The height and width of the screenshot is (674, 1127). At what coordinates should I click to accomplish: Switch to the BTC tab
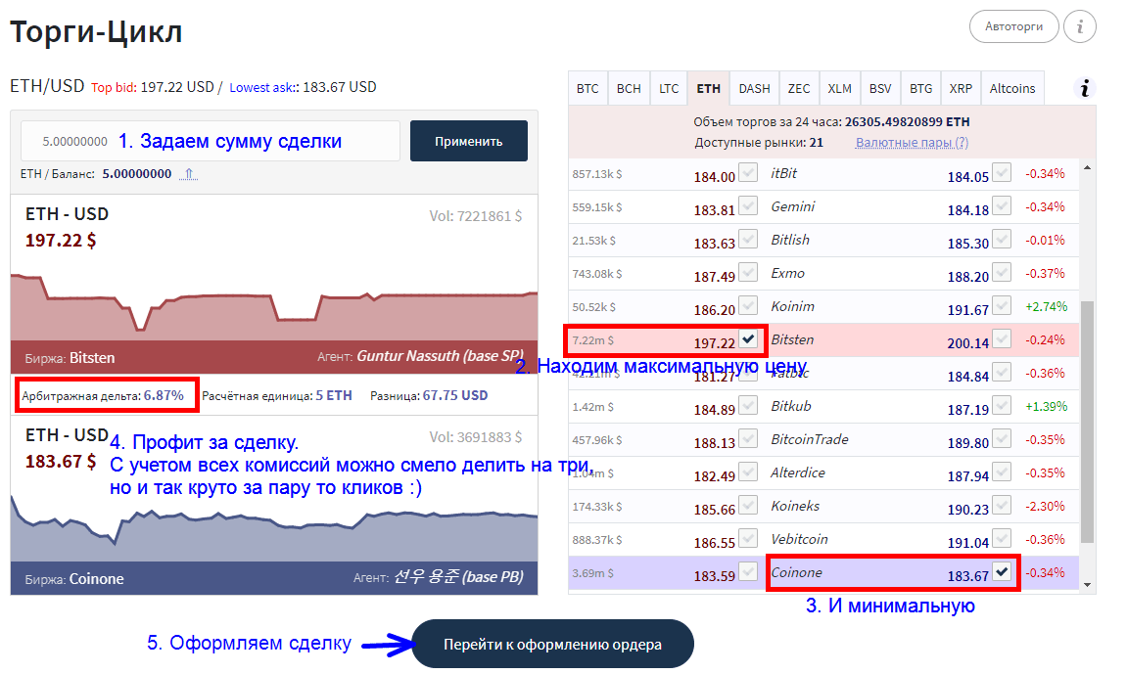(587, 88)
